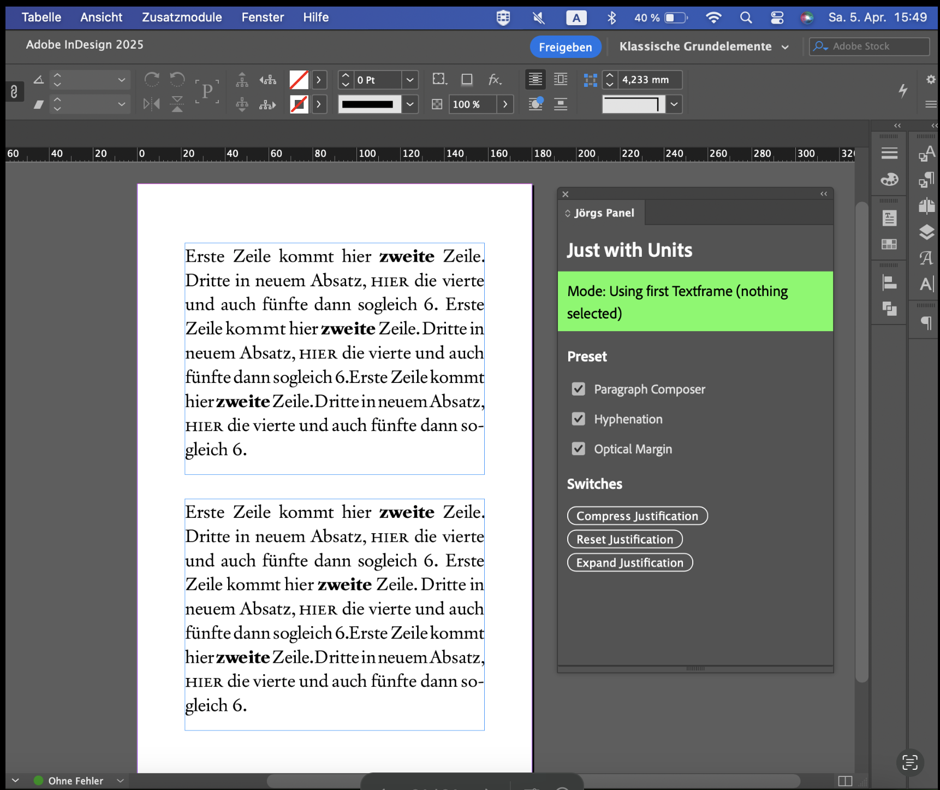This screenshot has height=790, width=940.
Task: Open the Stroke panel icon
Action: [x=889, y=154]
